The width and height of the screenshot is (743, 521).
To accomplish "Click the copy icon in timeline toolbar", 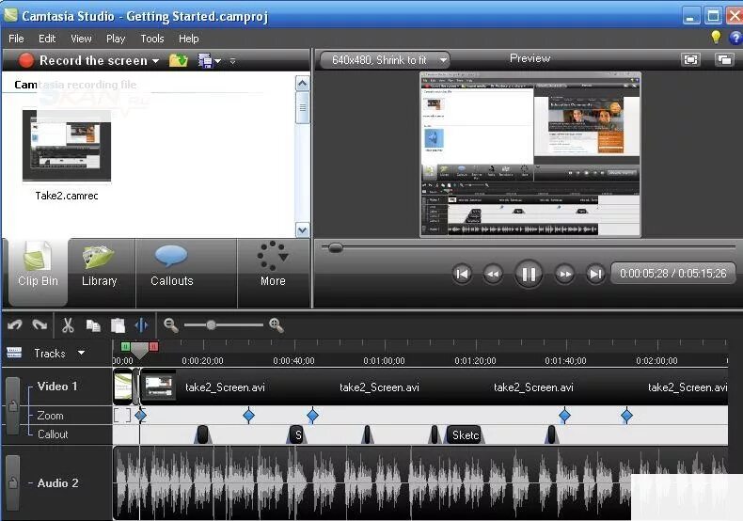I will click(x=93, y=326).
